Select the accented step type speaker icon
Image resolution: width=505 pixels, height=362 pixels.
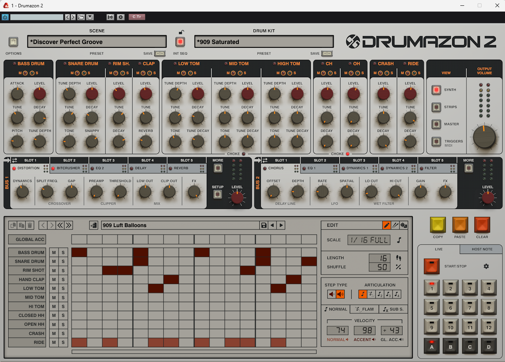click(340, 294)
